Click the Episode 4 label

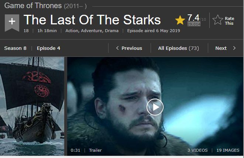(49, 48)
